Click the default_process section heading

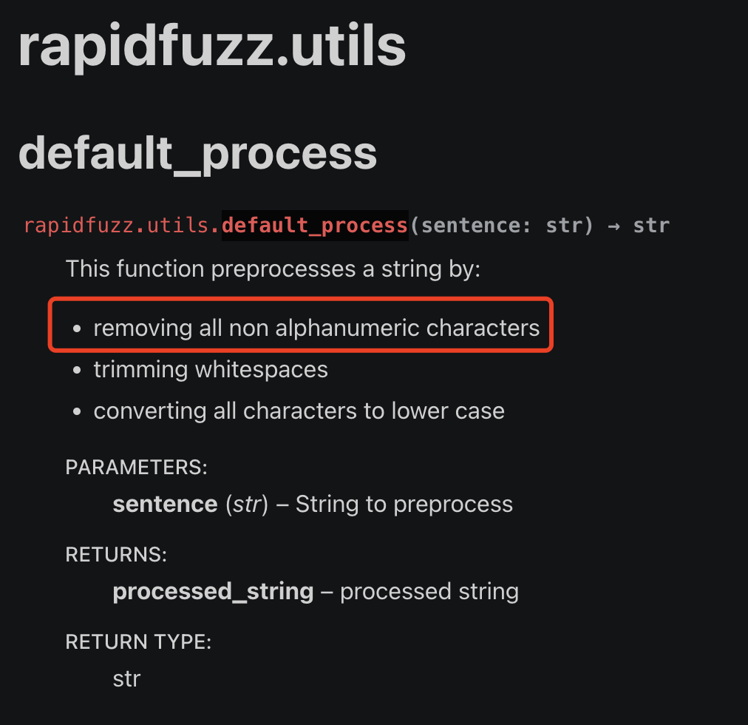tap(197, 153)
